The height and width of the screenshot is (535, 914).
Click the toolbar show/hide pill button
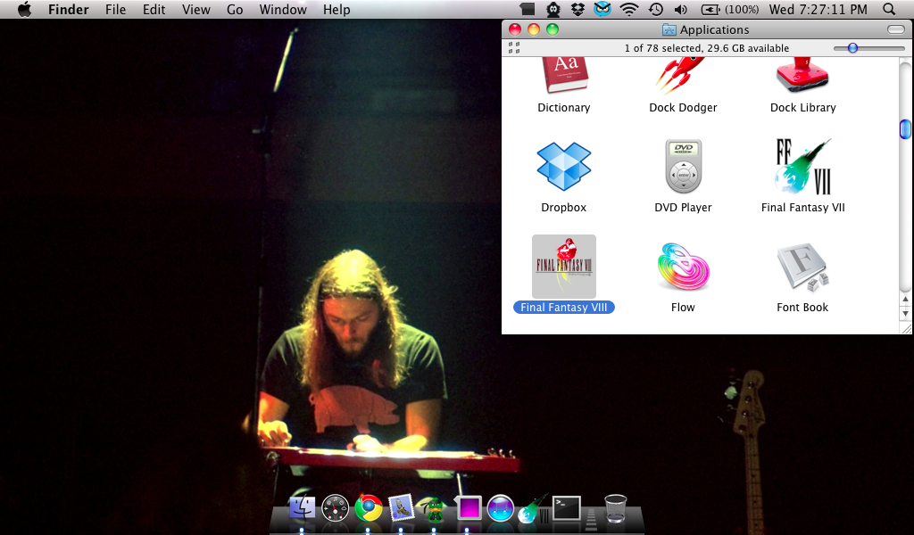[x=895, y=29]
